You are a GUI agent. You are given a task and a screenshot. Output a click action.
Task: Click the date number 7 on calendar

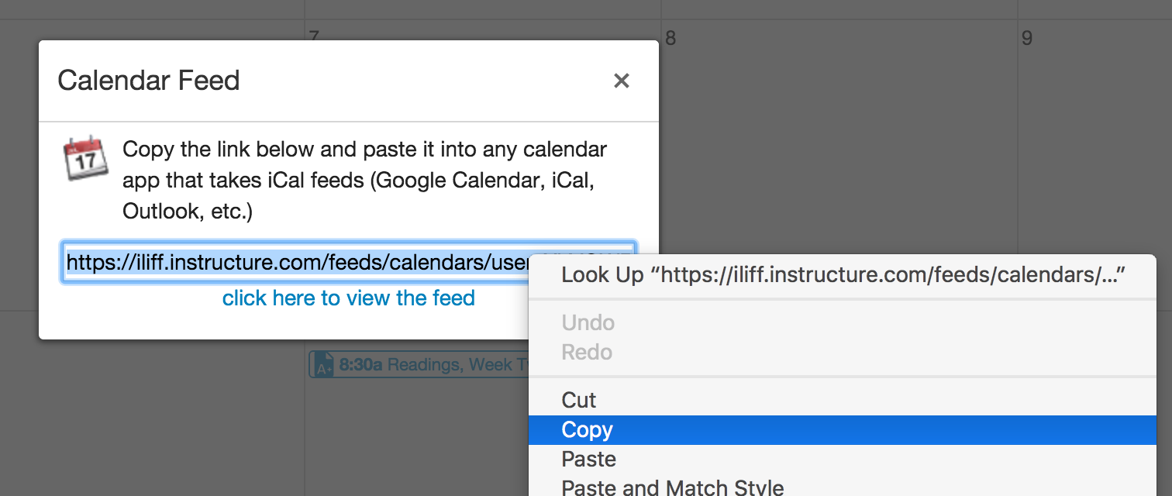[314, 36]
